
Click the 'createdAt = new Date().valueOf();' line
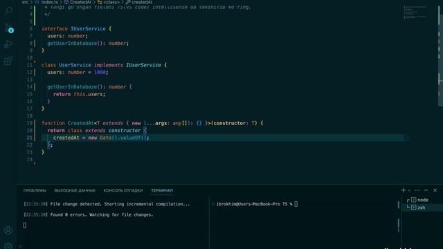[x=101, y=138]
